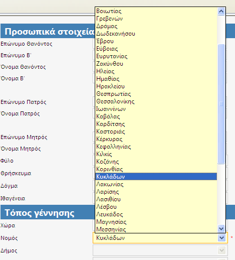Pick Θεσπρωτίας option
The height and width of the screenshot is (260, 235).
[x=156, y=94]
